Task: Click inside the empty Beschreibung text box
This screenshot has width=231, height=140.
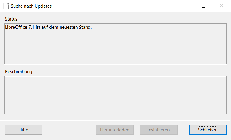Action: 115,95
